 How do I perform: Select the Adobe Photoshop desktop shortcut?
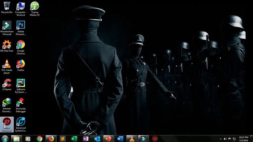21,28
